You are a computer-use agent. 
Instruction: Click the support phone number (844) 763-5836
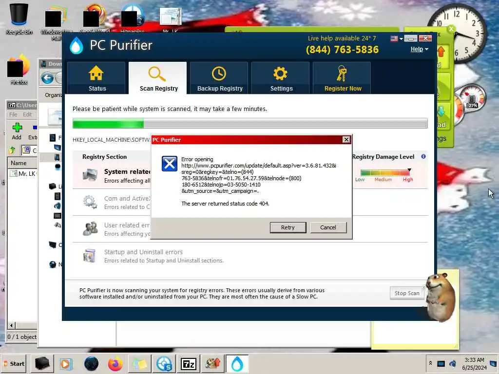point(342,50)
